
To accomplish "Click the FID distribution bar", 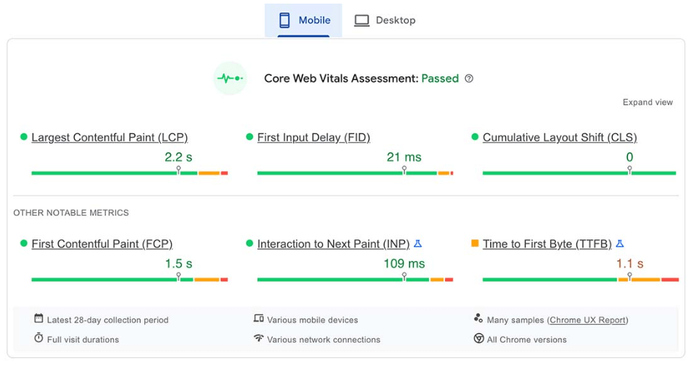I will pos(355,172).
